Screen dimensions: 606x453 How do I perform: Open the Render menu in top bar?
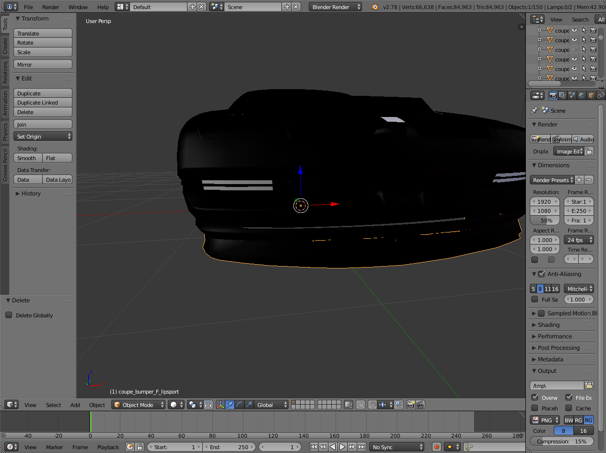[x=50, y=7]
